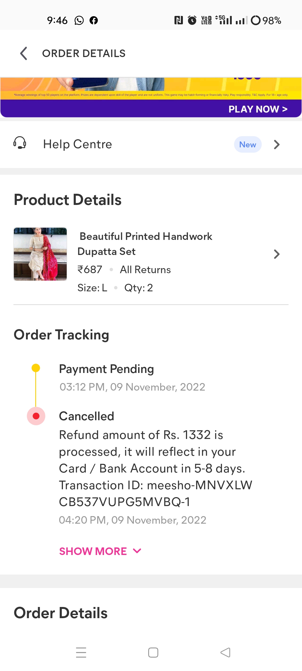
Task: Open the Dupatta Set product thumbnail
Action: point(40,254)
